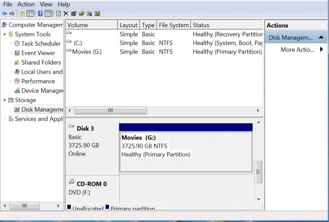Viewport: 329px width, 222px height.
Task: Click disk pane scroll down arrow
Action: [x=259, y=199]
